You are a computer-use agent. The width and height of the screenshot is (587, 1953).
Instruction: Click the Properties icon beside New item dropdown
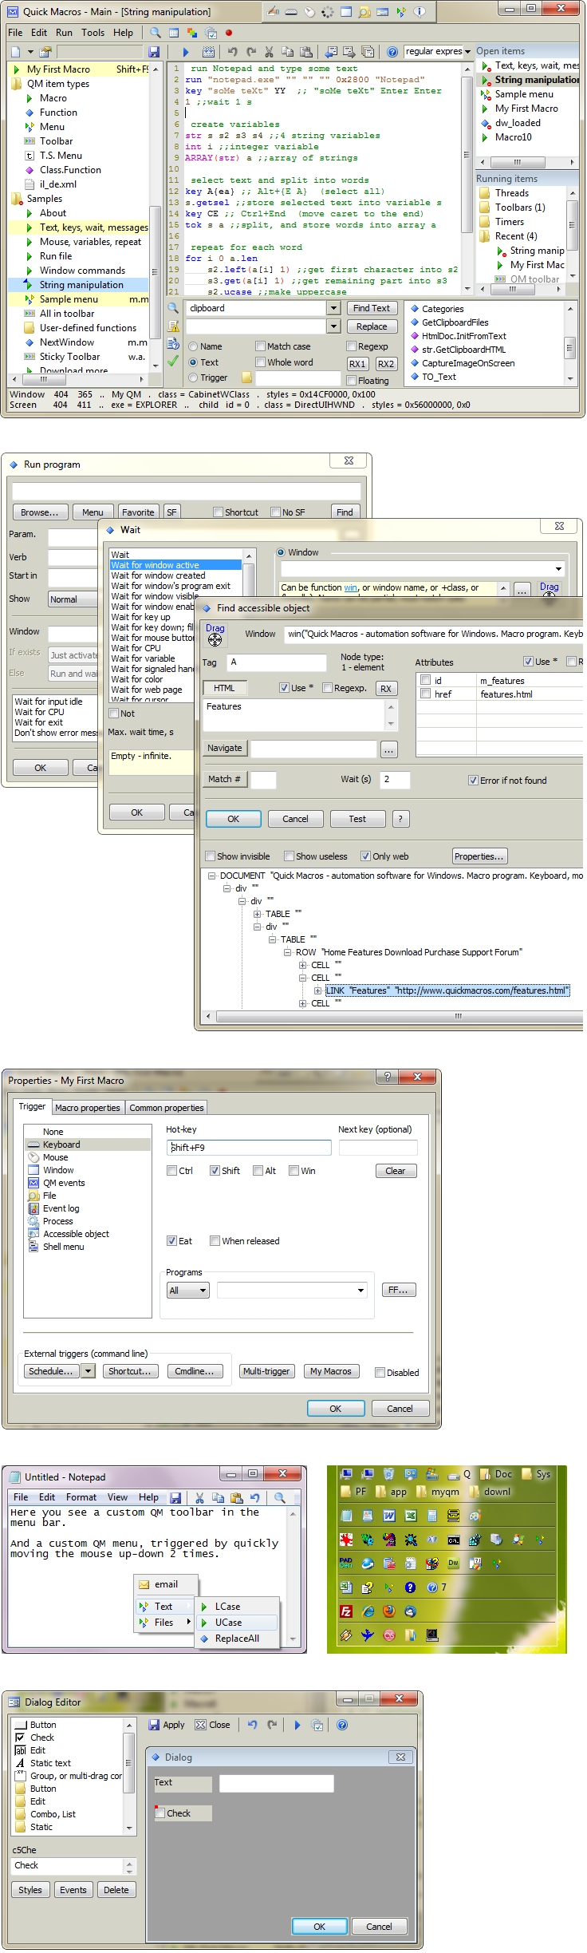(46, 52)
